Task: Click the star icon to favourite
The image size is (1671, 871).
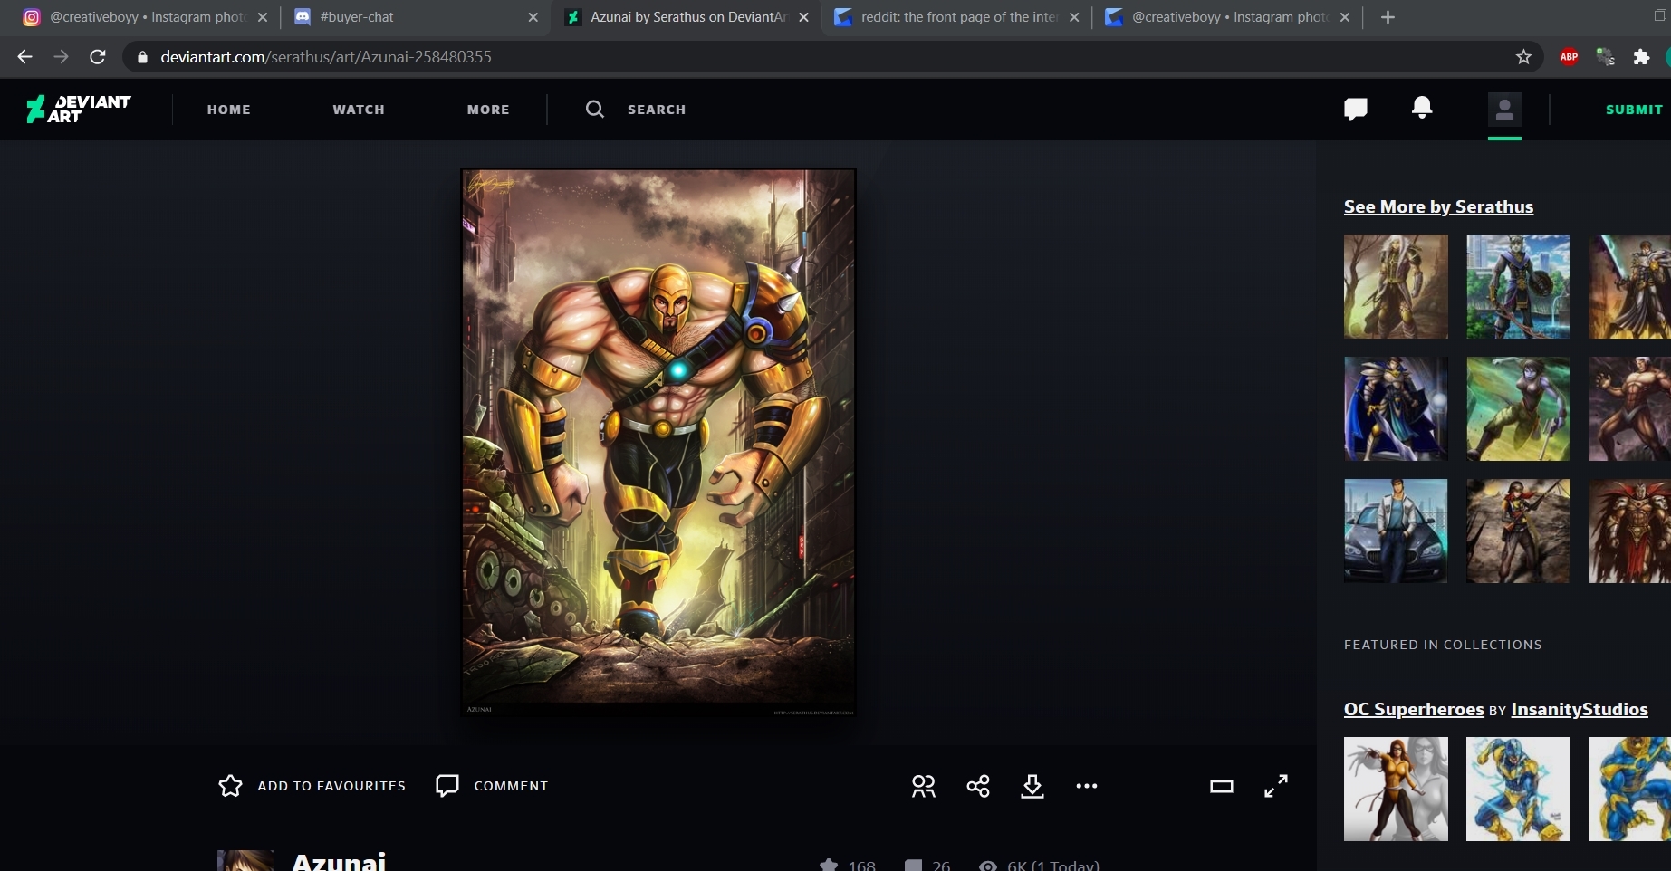Action: coord(230,786)
